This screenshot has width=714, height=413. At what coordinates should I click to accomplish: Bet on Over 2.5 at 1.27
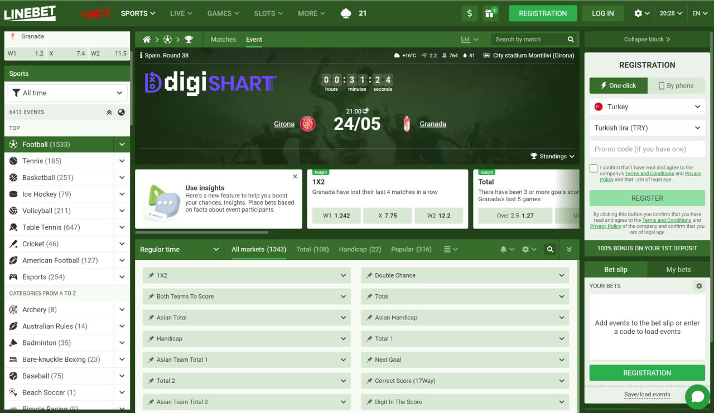tap(515, 216)
